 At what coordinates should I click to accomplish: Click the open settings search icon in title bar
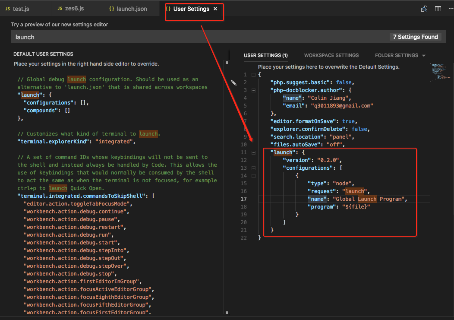[x=424, y=9]
